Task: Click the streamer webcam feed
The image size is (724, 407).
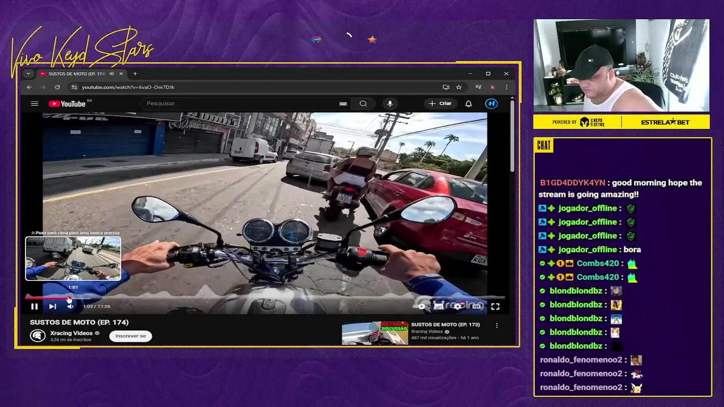Action: pos(621,66)
